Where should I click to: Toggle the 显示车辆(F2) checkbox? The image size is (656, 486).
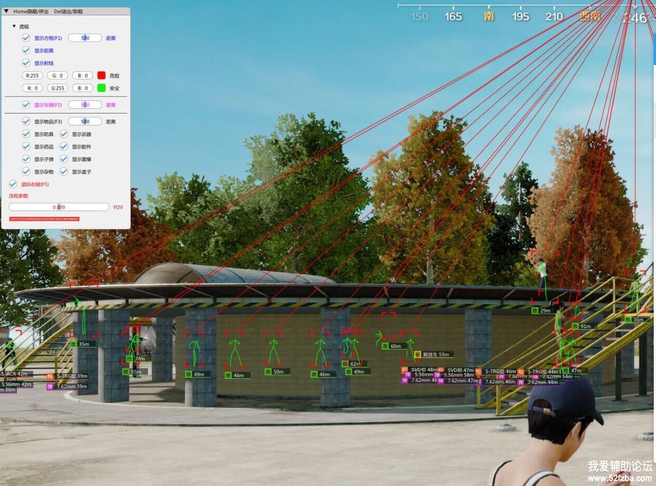(x=26, y=105)
